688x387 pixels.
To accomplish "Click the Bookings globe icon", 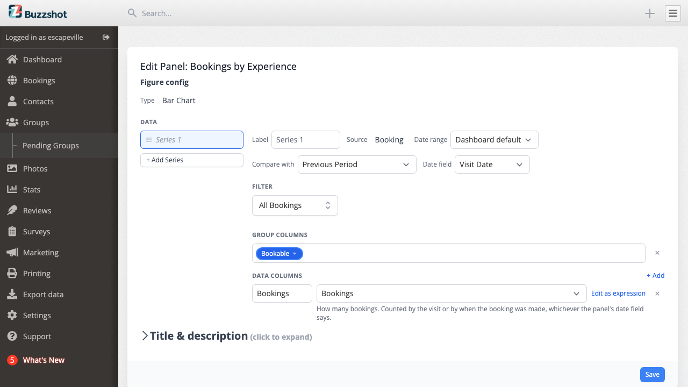I will click(12, 80).
